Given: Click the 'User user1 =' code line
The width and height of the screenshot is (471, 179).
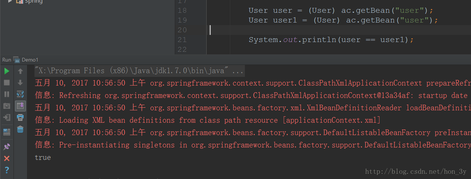Looking at the screenshot, I should click(343, 20).
